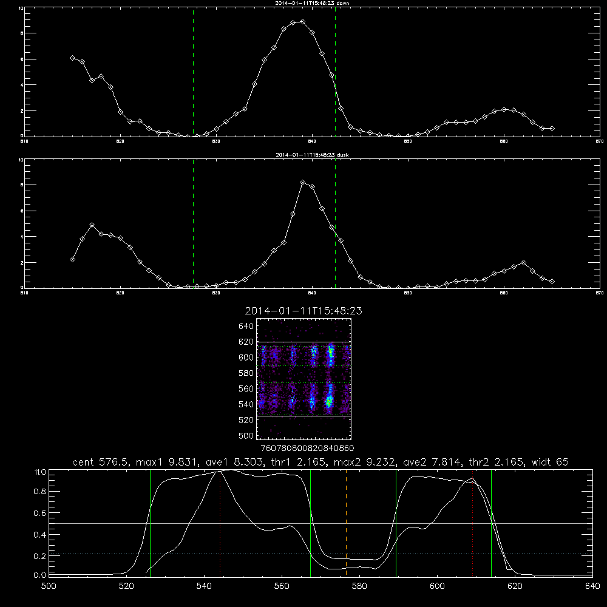This screenshot has height=607, width=607.
Task: Click the first diamond marker of dawn curve
Action: pos(72,58)
